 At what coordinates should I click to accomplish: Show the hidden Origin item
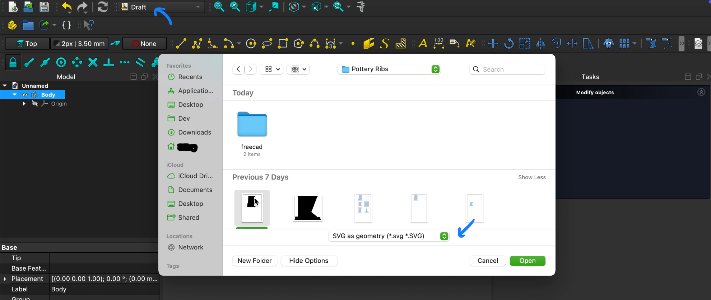(x=35, y=104)
